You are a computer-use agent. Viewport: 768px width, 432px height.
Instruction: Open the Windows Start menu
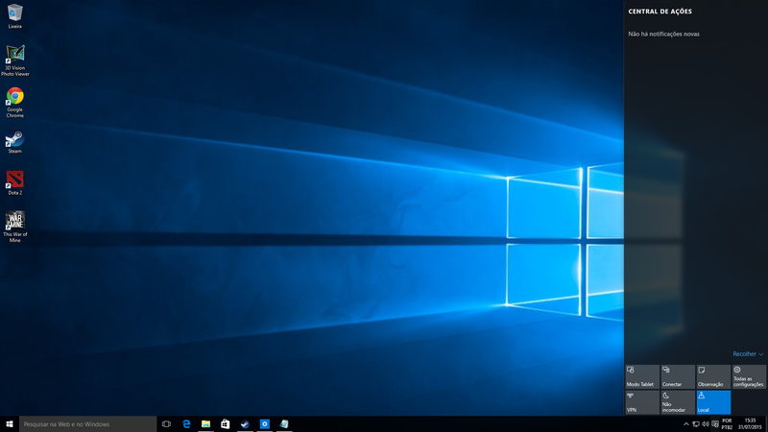click(10, 424)
